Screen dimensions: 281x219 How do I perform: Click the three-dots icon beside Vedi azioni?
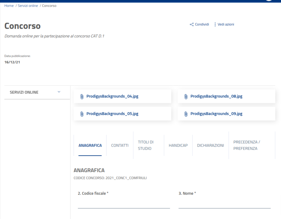pyautogui.click(x=215, y=24)
